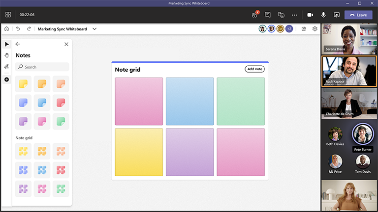Toggle the camera on or off
The height and width of the screenshot is (212, 378).
pyautogui.click(x=311, y=15)
